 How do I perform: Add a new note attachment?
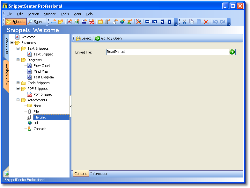pyautogui.click(x=100, y=22)
